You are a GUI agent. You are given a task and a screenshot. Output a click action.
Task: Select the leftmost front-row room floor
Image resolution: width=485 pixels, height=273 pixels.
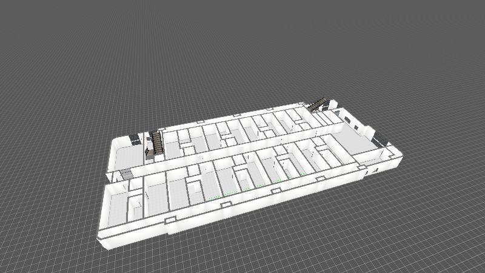click(115, 209)
